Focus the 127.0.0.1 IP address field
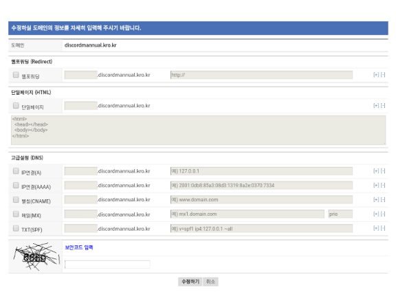Image resolution: width=396 pixels, height=292 pixels. tap(262, 171)
